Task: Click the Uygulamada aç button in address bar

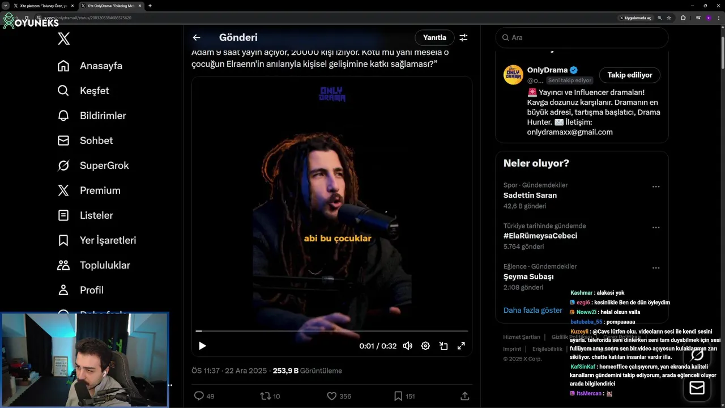Action: coord(636,18)
